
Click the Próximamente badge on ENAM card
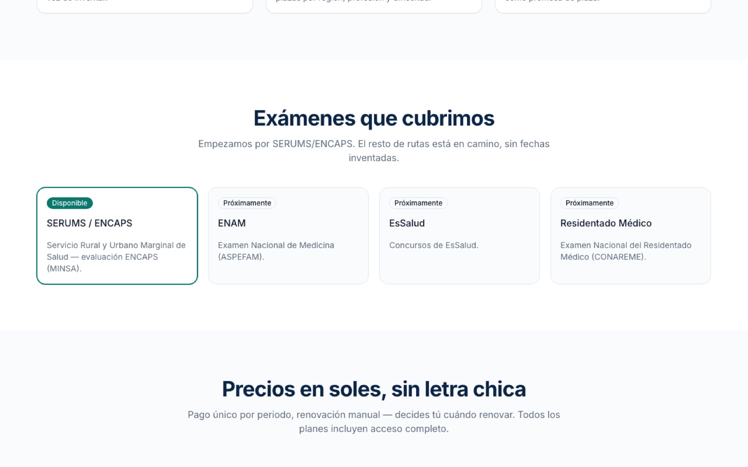pyautogui.click(x=247, y=203)
